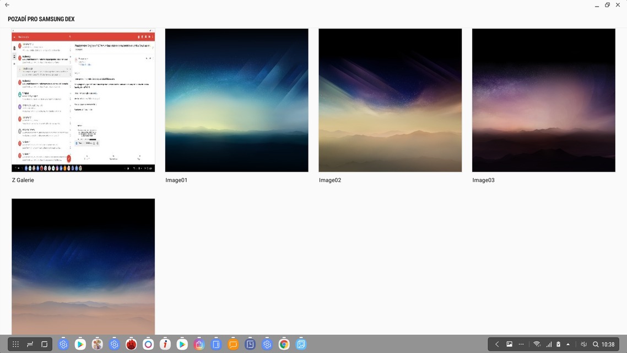The width and height of the screenshot is (627, 353).
Task: Open the Samsung Notes app icon
Action: pyautogui.click(x=216, y=345)
